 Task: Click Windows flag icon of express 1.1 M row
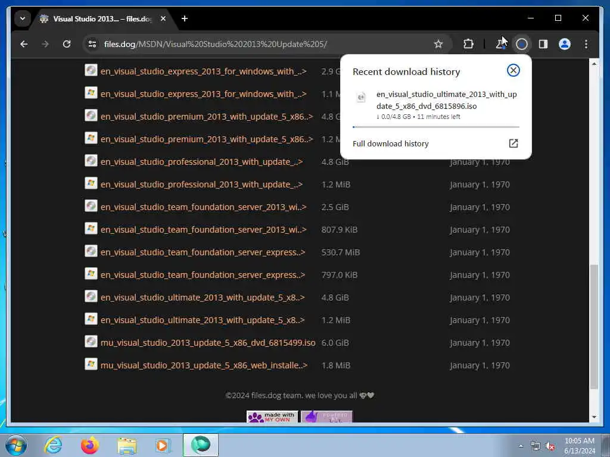91,92
